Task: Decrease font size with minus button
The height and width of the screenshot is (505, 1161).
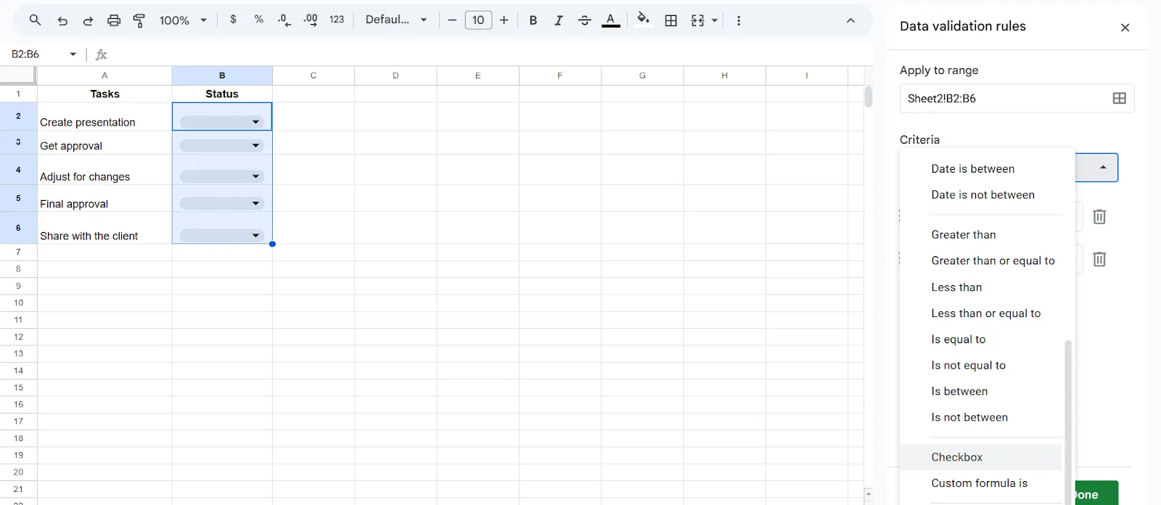Action: [452, 20]
